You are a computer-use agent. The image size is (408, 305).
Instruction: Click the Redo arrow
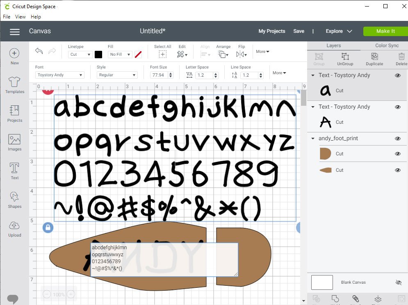(52, 51)
